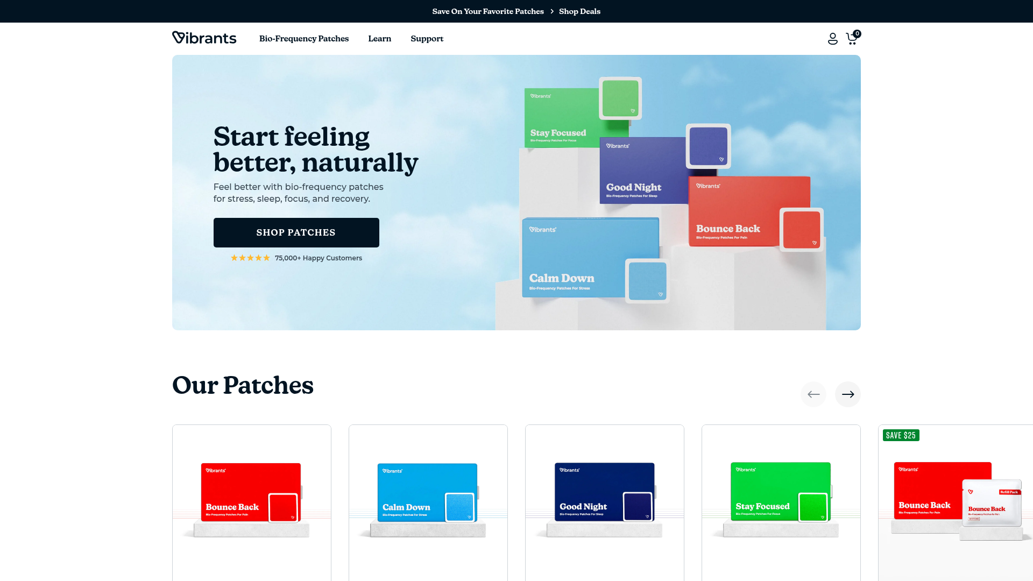
Task: Click the five-star rating stars
Action: 250,258
